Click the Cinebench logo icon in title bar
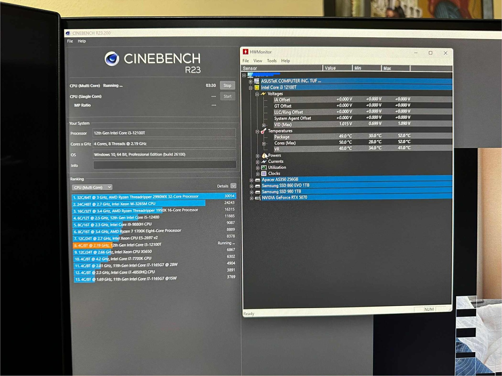 tap(68, 33)
